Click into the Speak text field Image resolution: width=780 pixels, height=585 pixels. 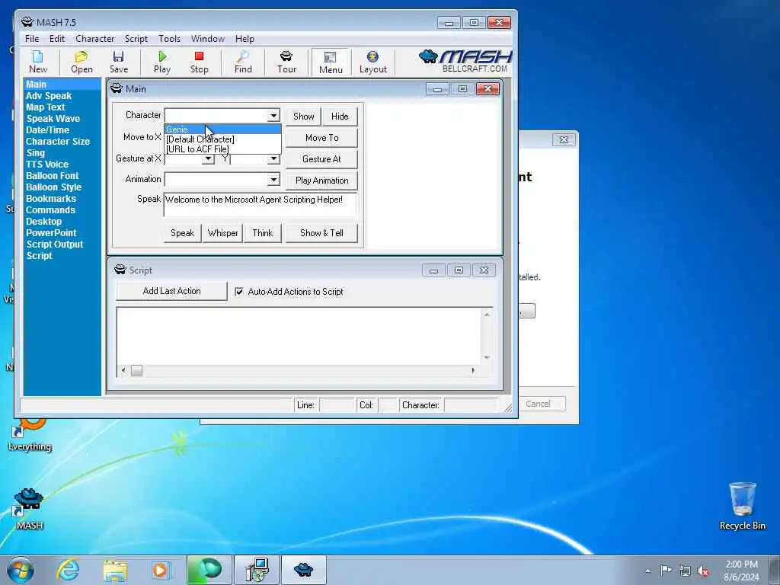click(261, 204)
